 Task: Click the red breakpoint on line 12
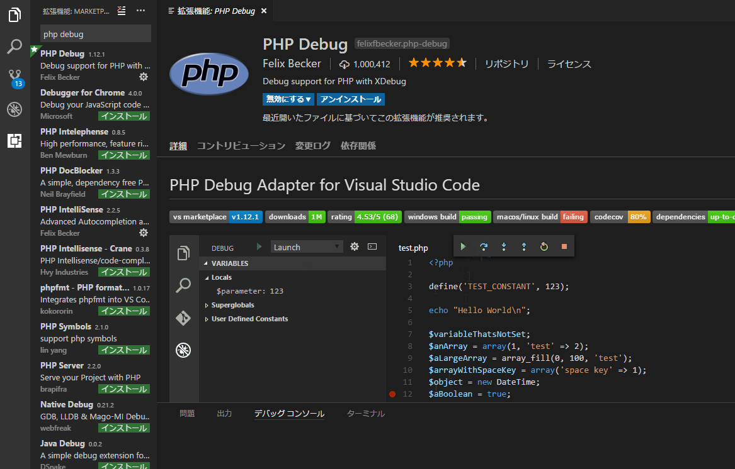(392, 394)
